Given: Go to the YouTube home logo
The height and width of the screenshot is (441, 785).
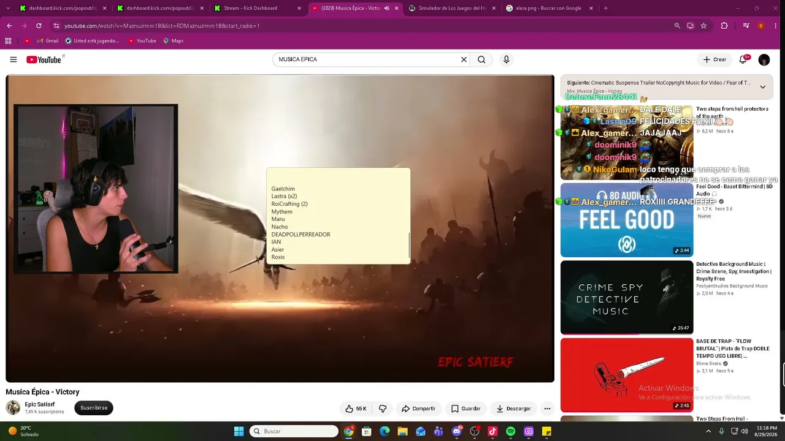Looking at the screenshot, I should [x=44, y=59].
